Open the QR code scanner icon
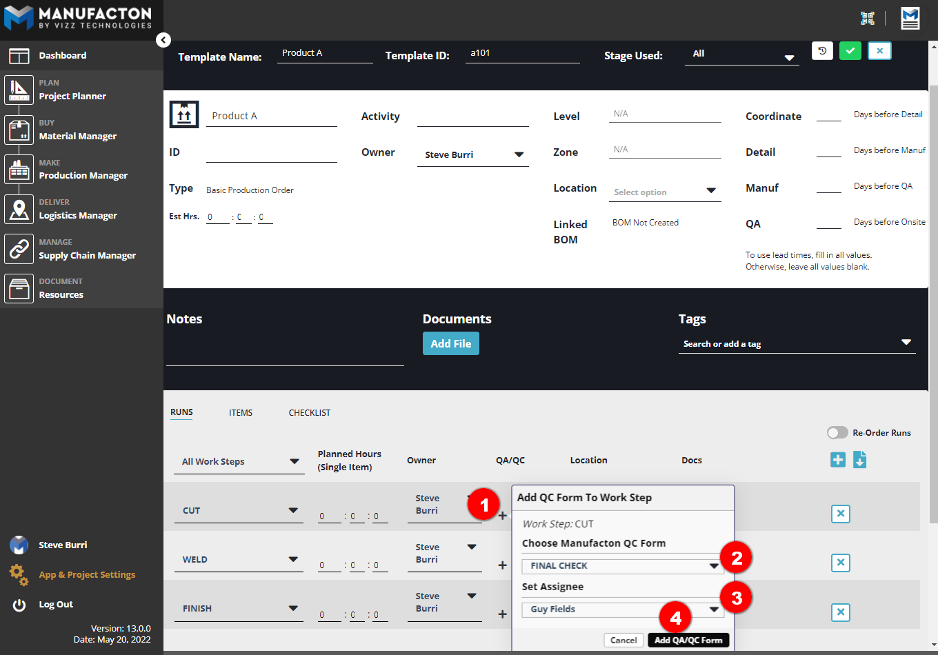Image resolution: width=938 pixels, height=655 pixels. (868, 19)
